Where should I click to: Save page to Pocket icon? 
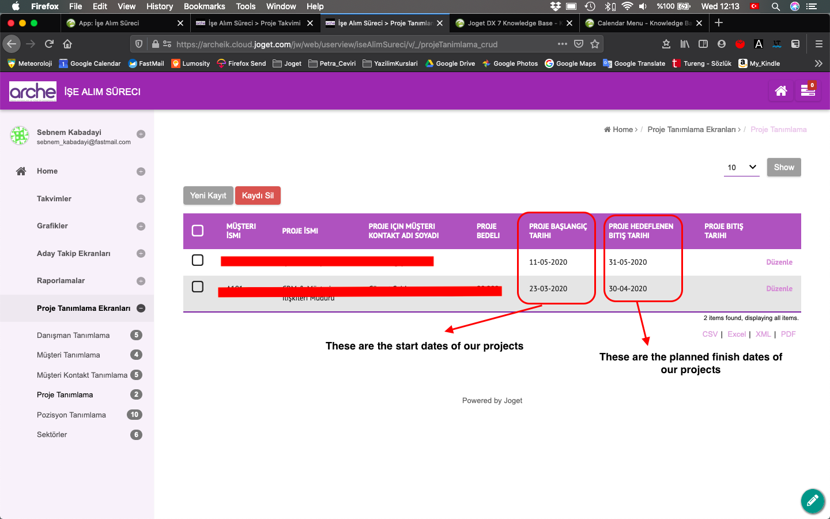tap(579, 44)
